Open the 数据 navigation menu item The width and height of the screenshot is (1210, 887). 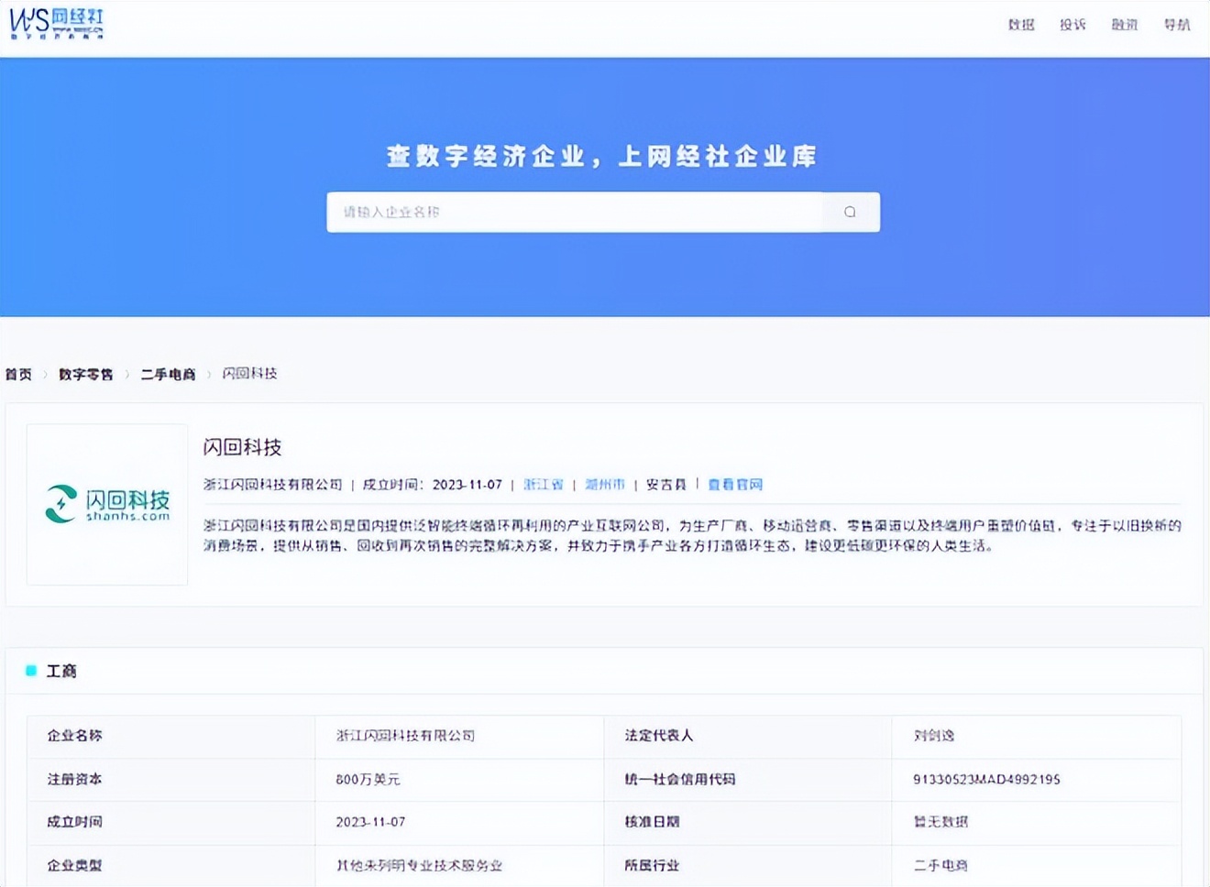[x=1021, y=25]
